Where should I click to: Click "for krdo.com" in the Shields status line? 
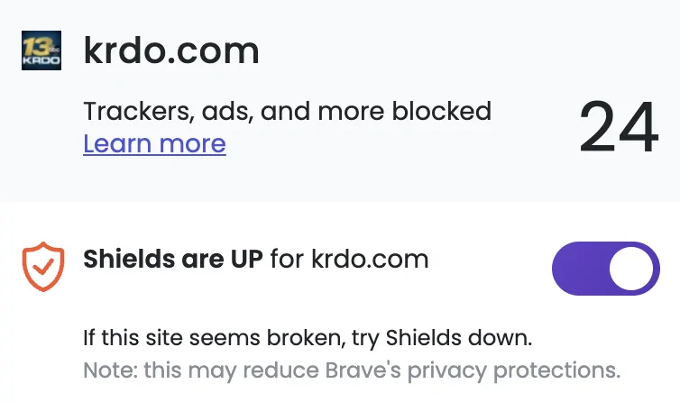pyautogui.click(x=349, y=260)
